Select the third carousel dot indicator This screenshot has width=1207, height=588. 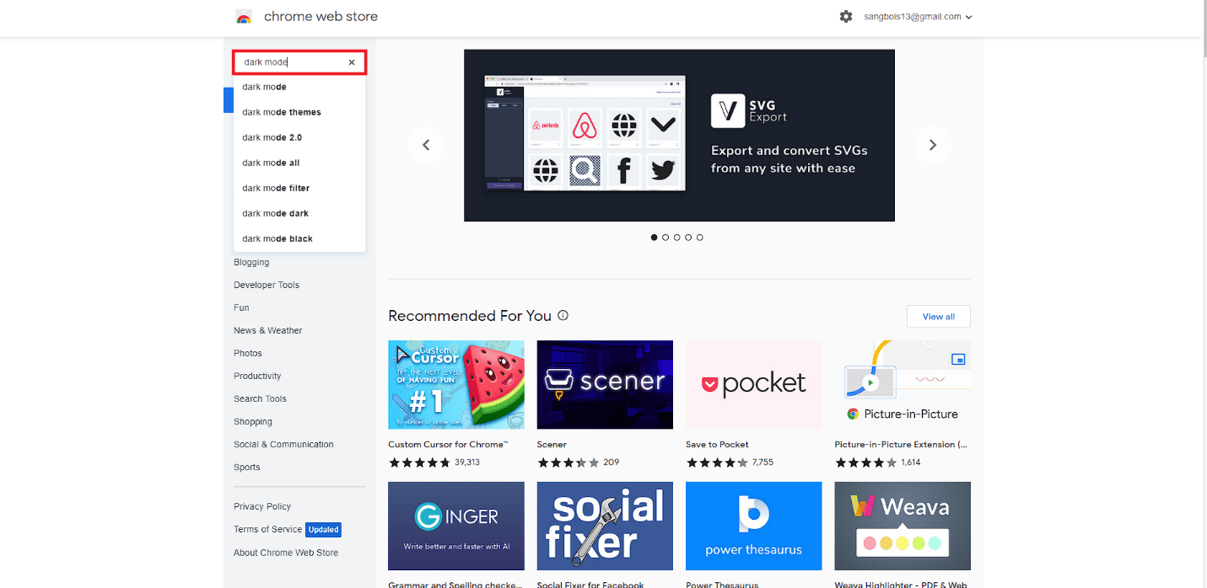click(x=677, y=238)
